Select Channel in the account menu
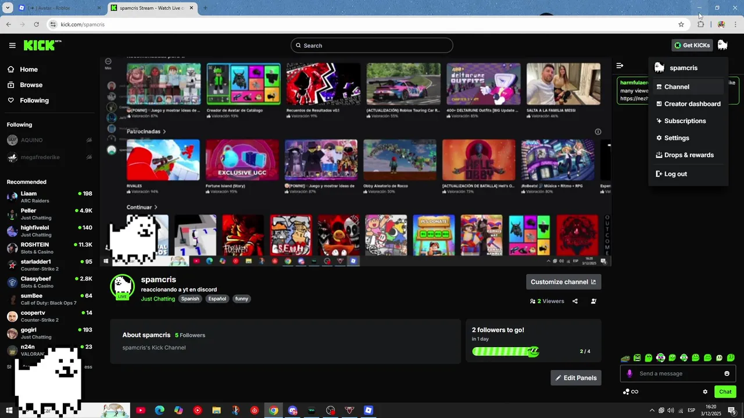Screen dimensions: 744x418 tap(688, 87)
